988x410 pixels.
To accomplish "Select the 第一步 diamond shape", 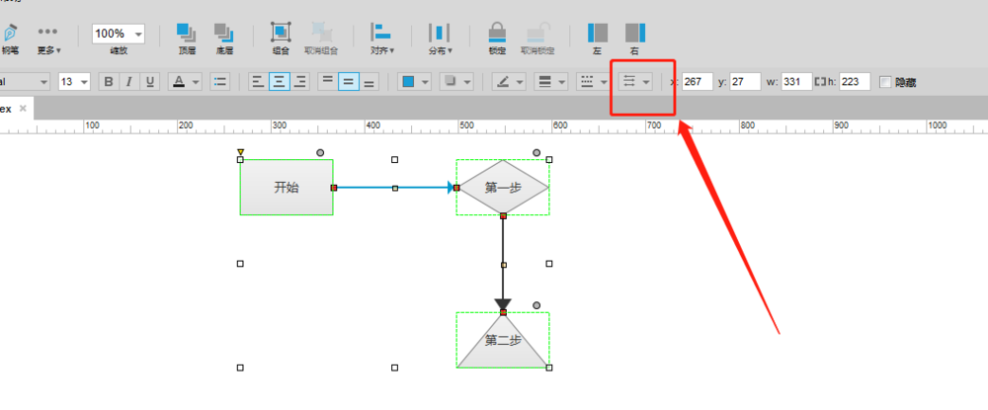I will (503, 187).
